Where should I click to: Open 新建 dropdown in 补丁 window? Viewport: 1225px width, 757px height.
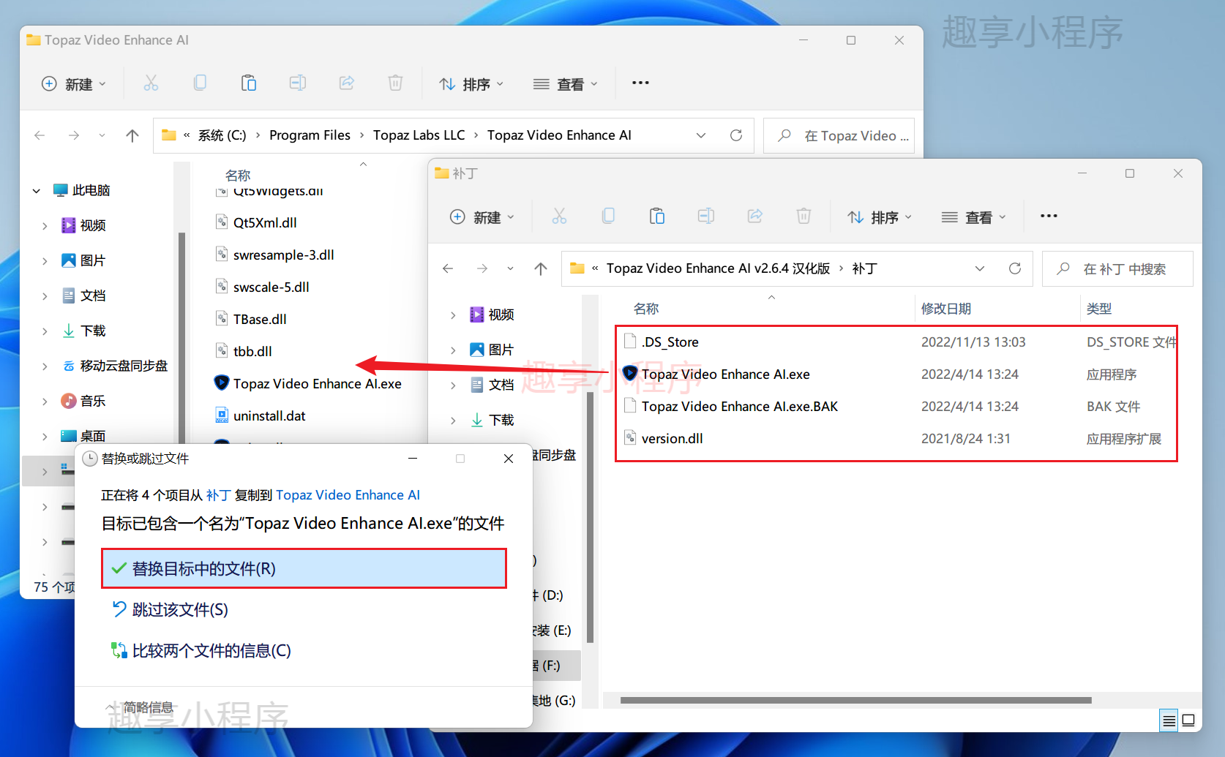click(x=482, y=217)
